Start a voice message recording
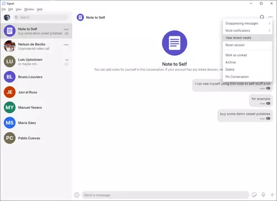This screenshot has width=277, height=201. coord(263,195)
